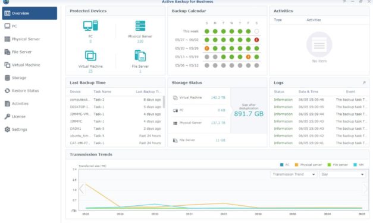The image size is (373, 223).
Task: Open the Day interval dropdown
Action: point(343,174)
